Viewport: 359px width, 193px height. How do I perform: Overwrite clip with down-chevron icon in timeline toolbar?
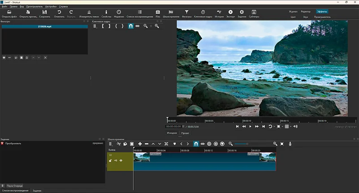tap(160, 144)
